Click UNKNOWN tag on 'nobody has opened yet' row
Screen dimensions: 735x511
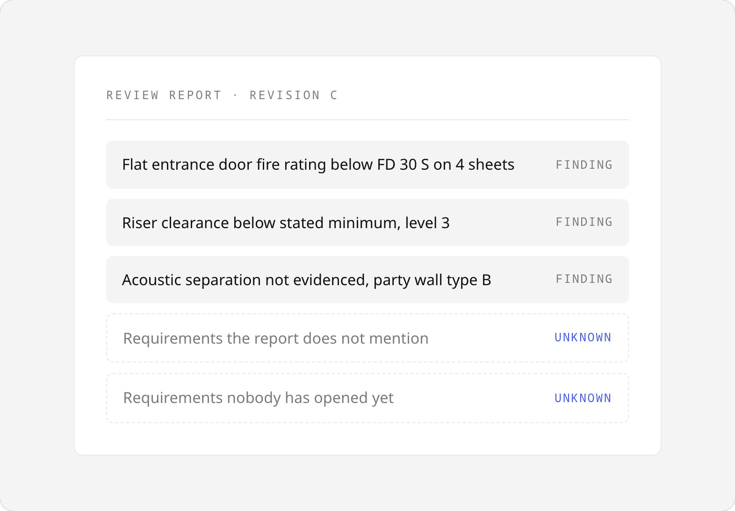(583, 398)
